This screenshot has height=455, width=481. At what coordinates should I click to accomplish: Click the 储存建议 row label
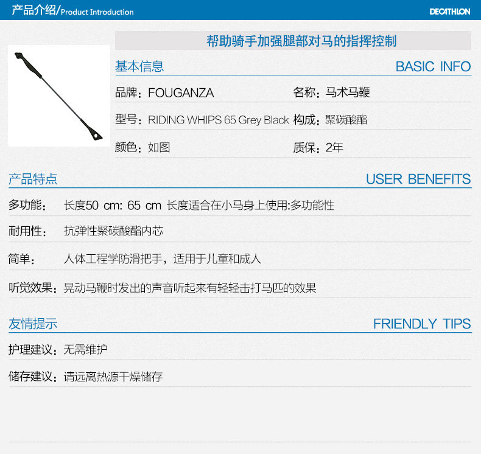point(32,377)
